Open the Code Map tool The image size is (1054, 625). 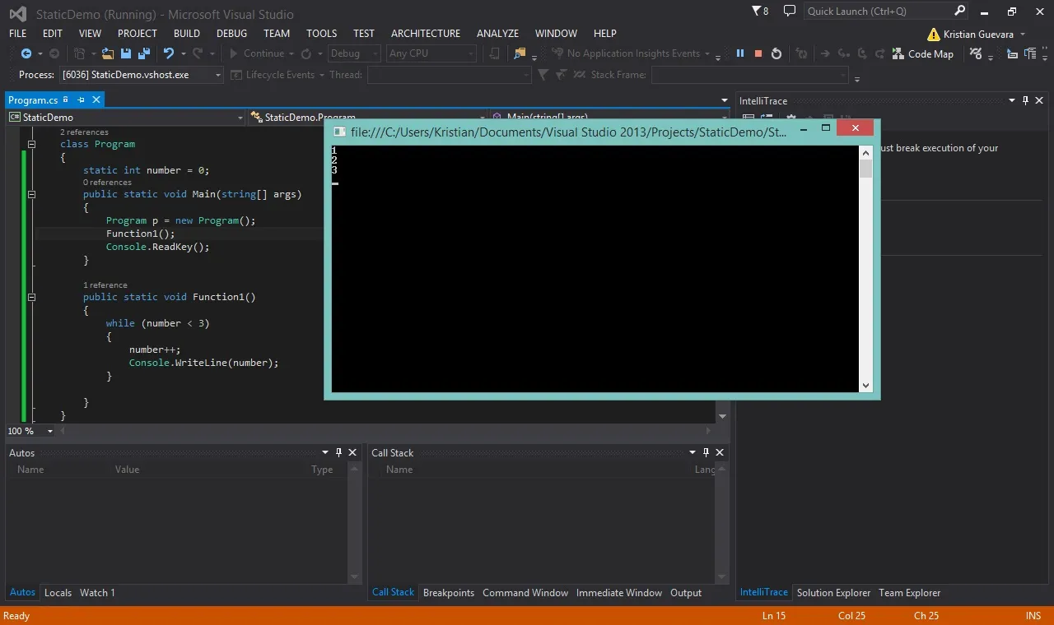click(x=923, y=53)
